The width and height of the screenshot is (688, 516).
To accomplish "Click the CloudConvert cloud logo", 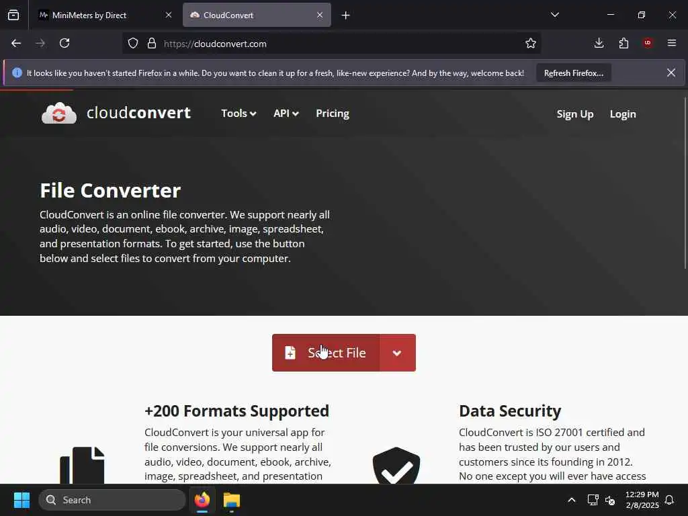I will click(59, 113).
